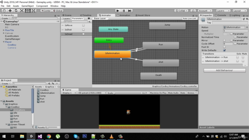Select the Rotate tool

[16, 10]
